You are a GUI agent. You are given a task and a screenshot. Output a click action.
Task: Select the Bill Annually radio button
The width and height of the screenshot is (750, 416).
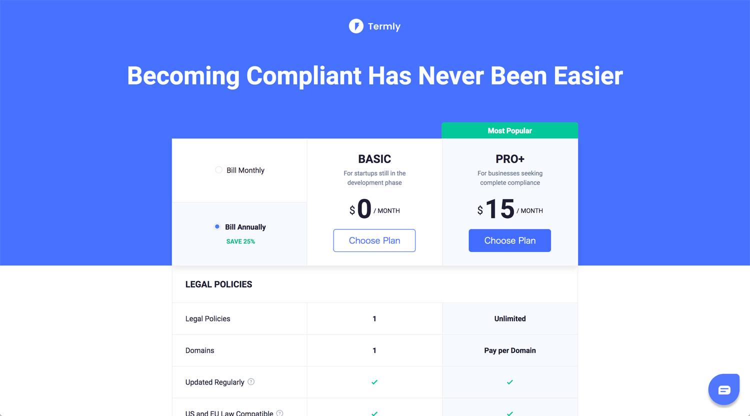pos(217,226)
